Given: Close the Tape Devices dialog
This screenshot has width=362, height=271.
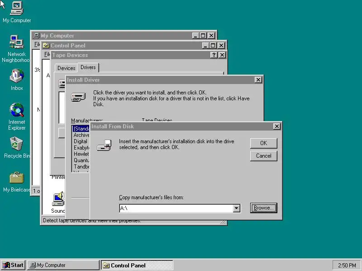Looking at the screenshot, I should [x=222, y=55].
